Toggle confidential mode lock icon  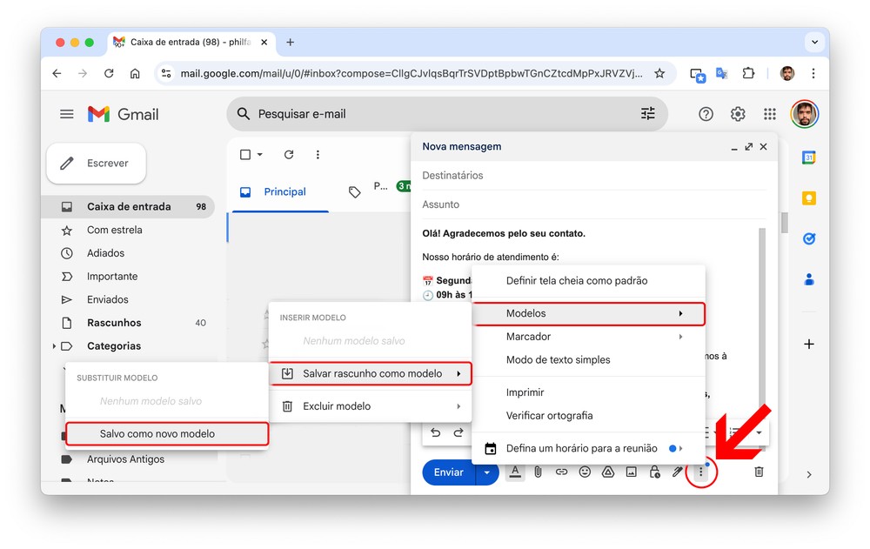pos(654,472)
